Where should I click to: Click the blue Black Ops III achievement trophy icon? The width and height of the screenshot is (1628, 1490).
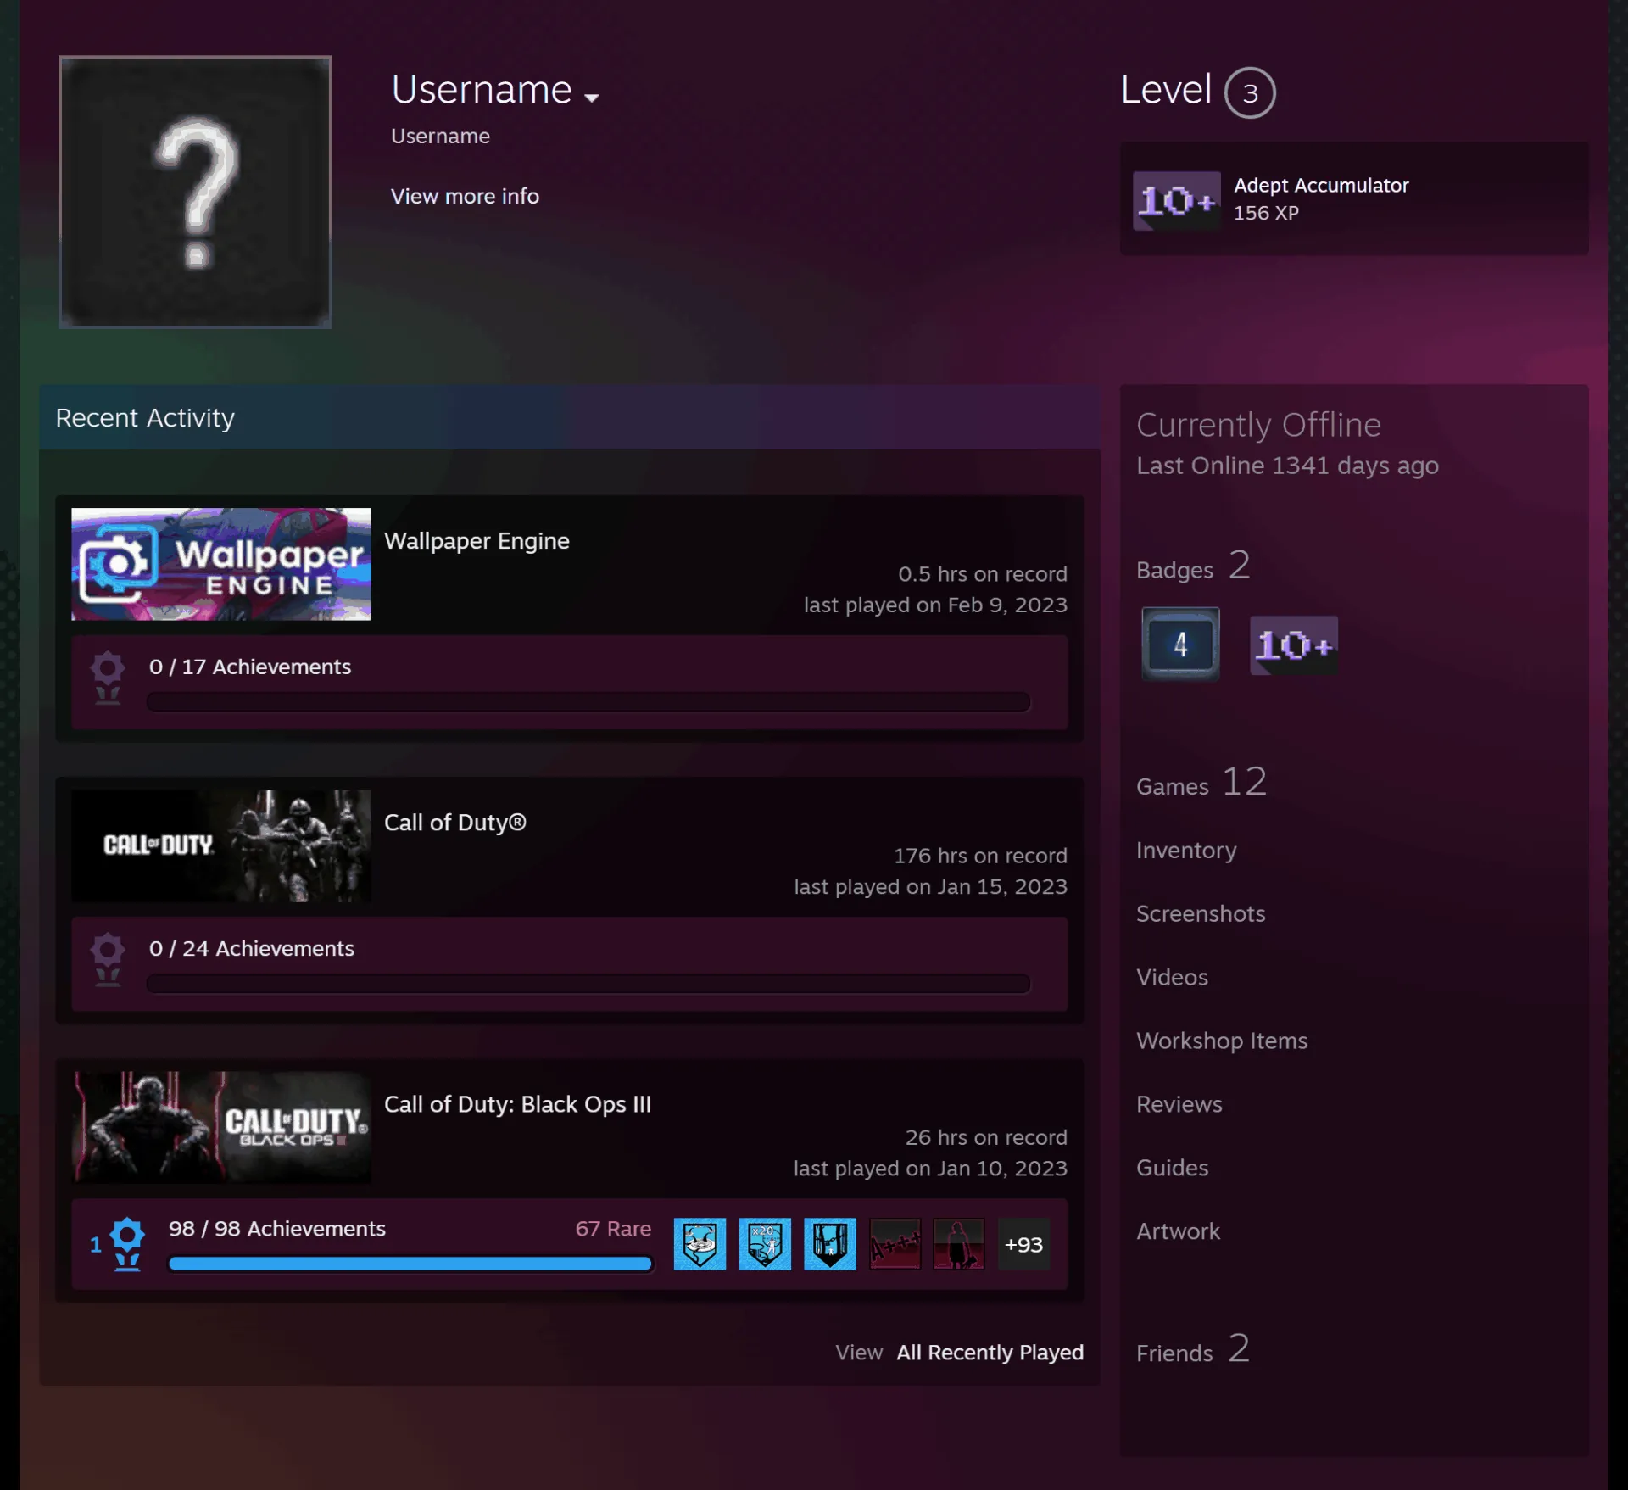[x=127, y=1244]
